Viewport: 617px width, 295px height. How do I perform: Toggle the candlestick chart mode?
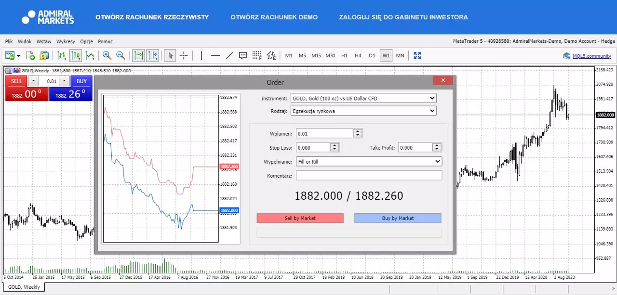pyautogui.click(x=75, y=55)
